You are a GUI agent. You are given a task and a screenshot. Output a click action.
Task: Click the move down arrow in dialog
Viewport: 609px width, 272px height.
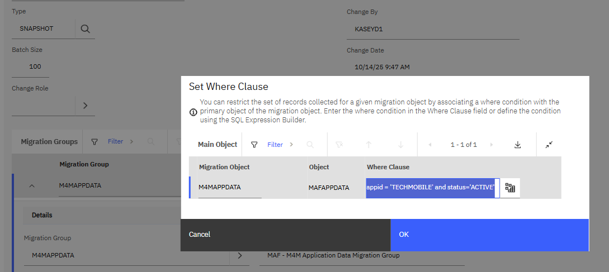tap(400, 145)
